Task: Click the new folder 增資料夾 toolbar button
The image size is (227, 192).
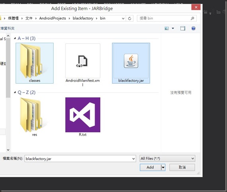Action: click(7, 28)
